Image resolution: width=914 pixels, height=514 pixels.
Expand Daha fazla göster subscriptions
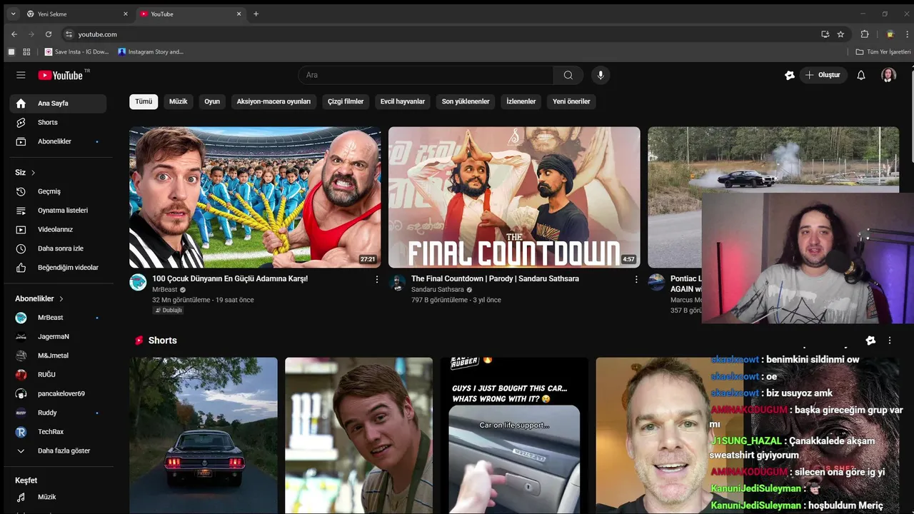tap(58, 451)
